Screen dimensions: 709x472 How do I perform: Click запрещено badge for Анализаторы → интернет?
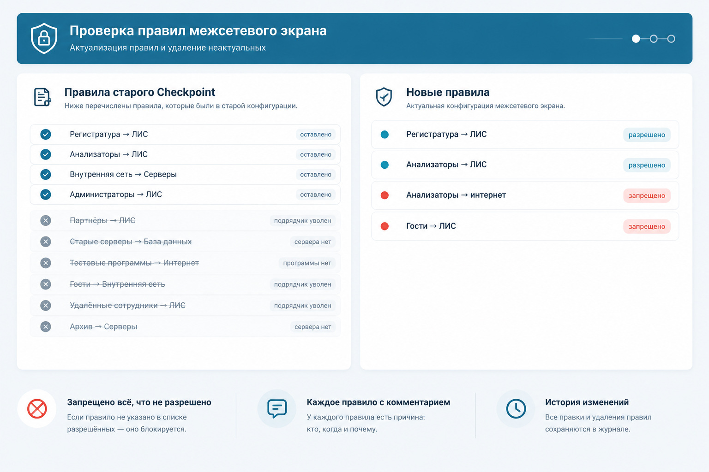point(647,195)
